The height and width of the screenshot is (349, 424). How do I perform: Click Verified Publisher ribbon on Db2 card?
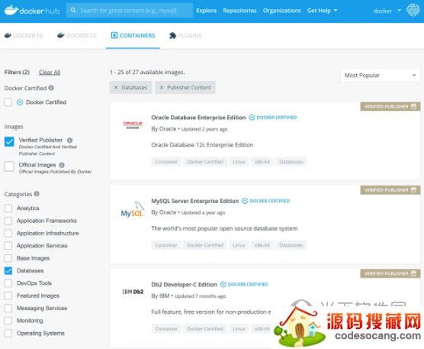pyautogui.click(x=390, y=273)
